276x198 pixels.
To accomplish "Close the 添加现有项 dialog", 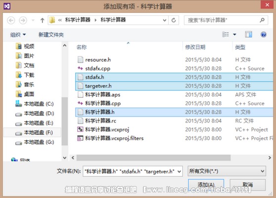I will (x=267, y=5).
